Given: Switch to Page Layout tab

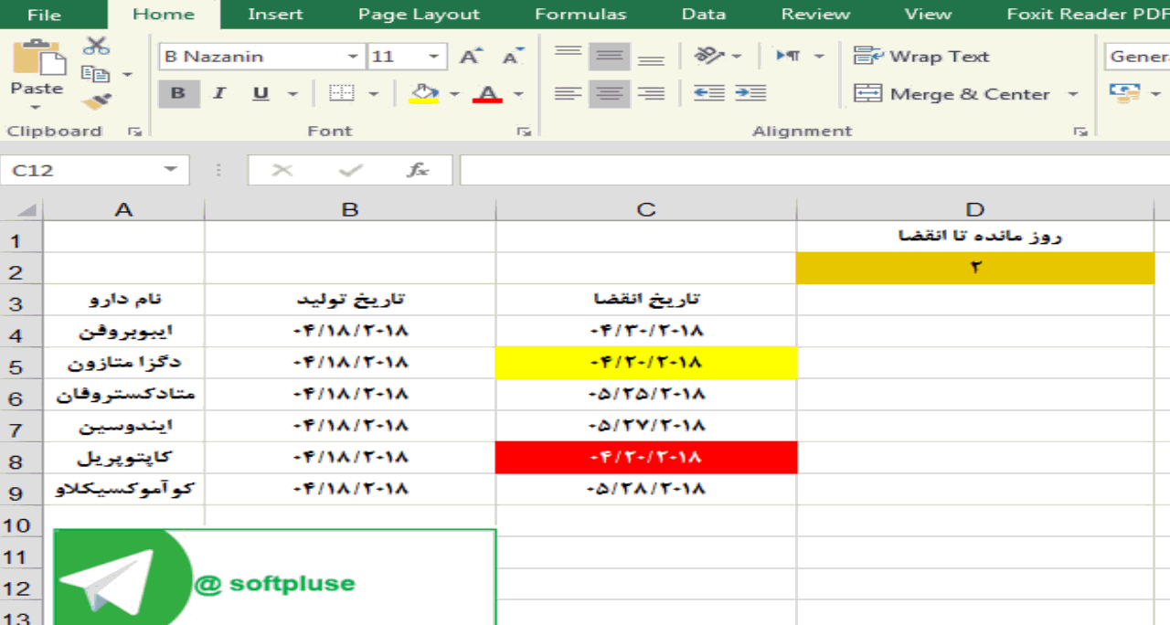Looking at the screenshot, I should (x=419, y=15).
